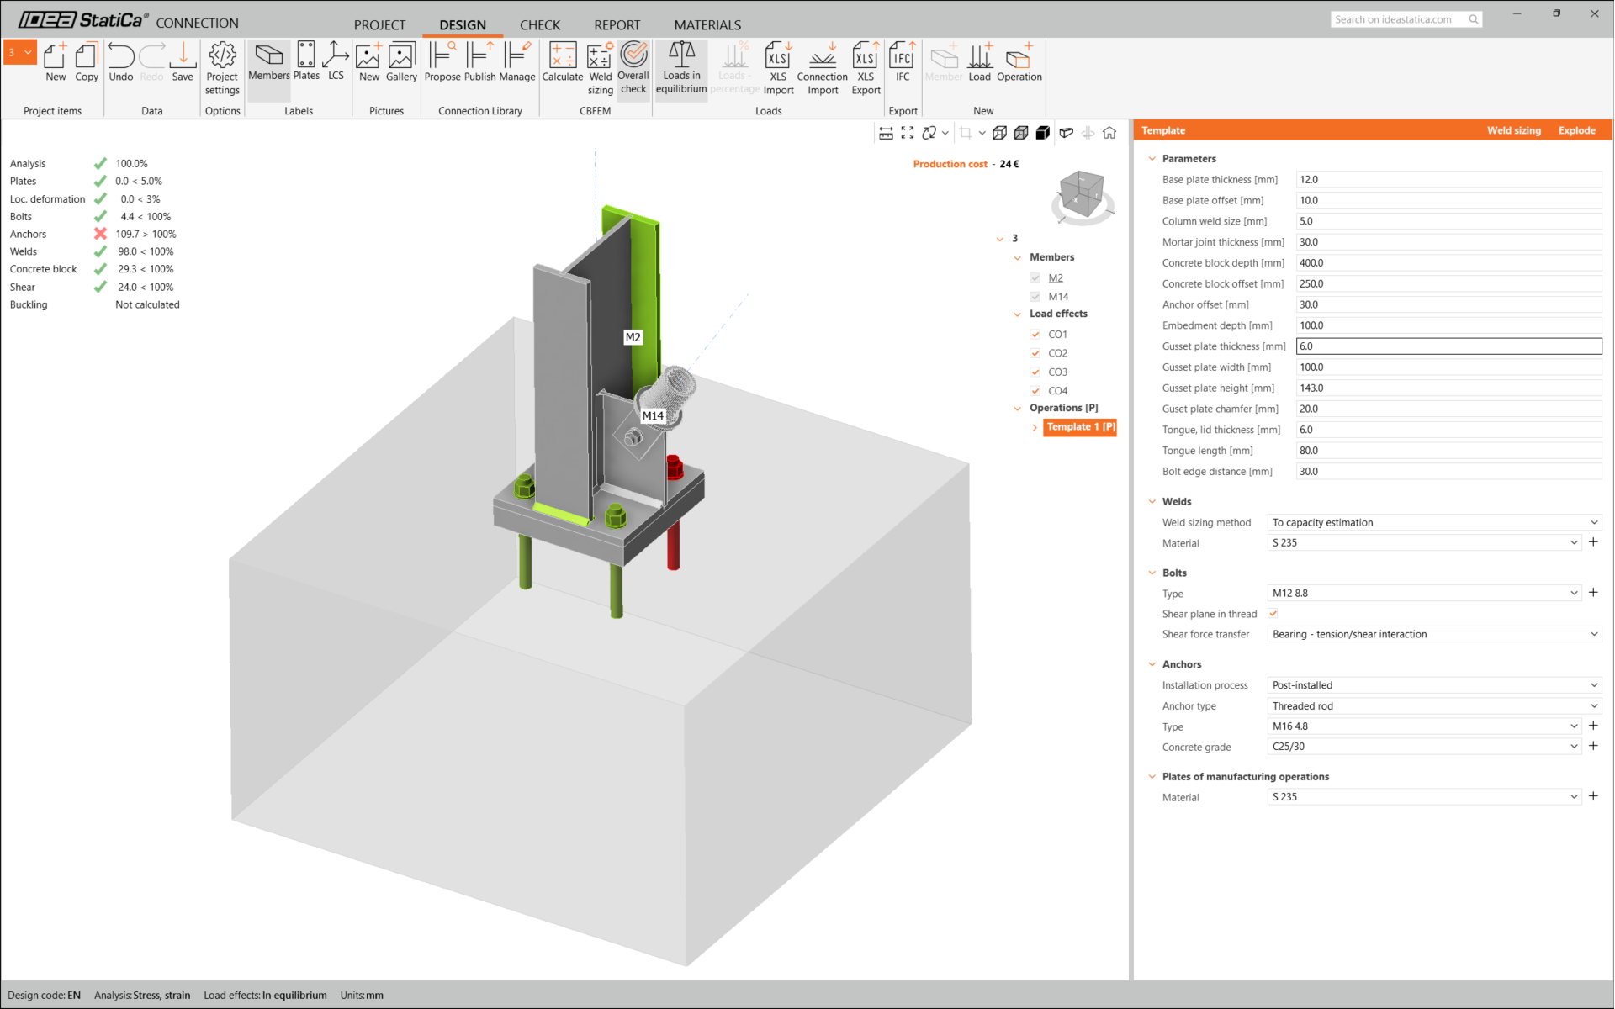Click the Calculate icon in the CBFEM group

[x=562, y=63]
